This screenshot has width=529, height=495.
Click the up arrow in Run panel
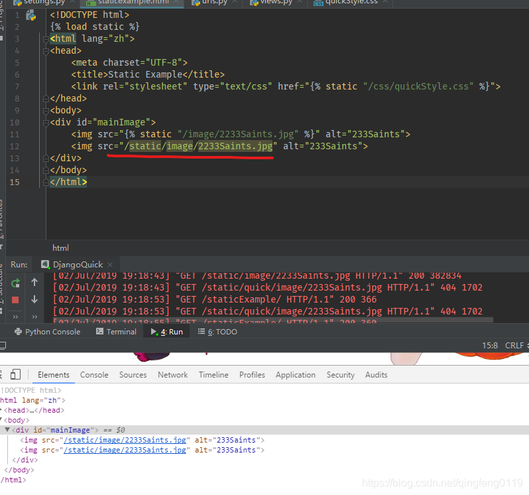point(34,282)
